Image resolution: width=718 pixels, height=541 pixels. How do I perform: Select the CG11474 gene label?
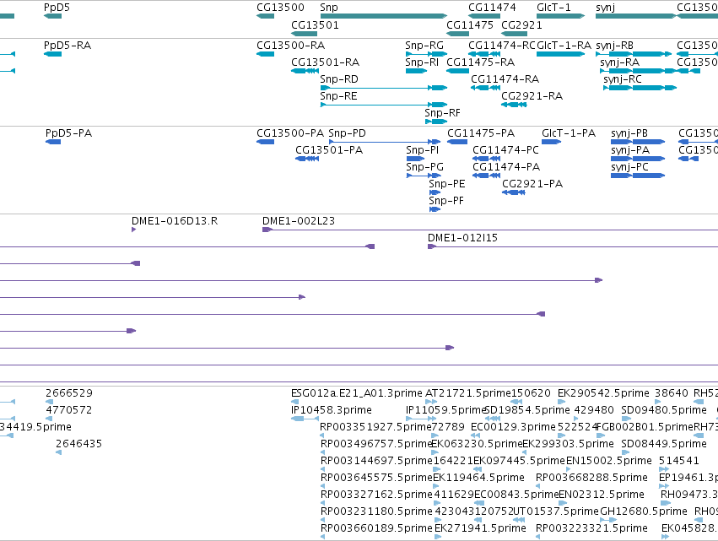(492, 8)
